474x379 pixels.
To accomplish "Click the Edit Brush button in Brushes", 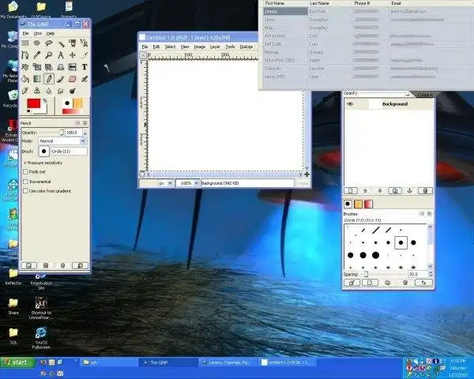I will click(352, 283).
